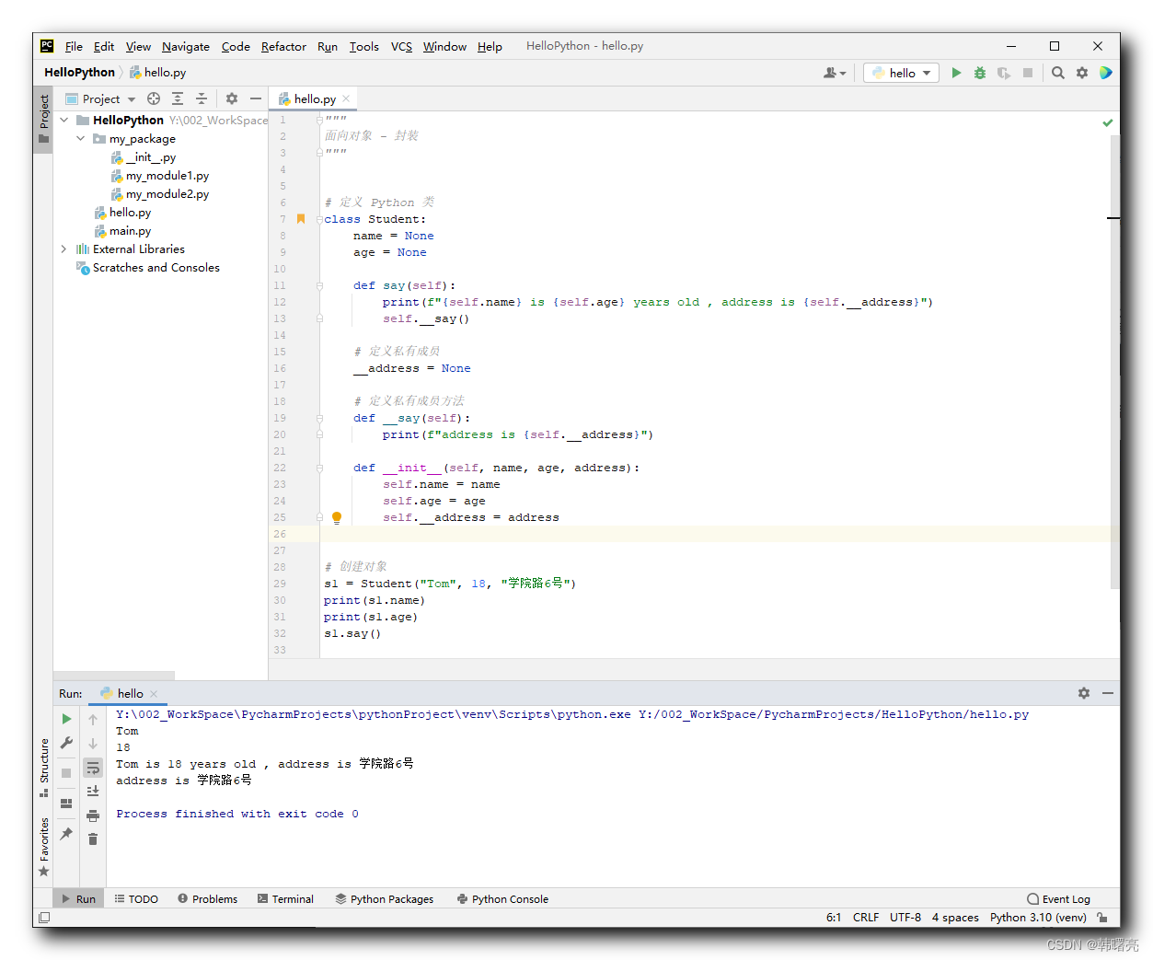1153x960 pixels.
Task: Open the Refactor menu
Action: 283,46
